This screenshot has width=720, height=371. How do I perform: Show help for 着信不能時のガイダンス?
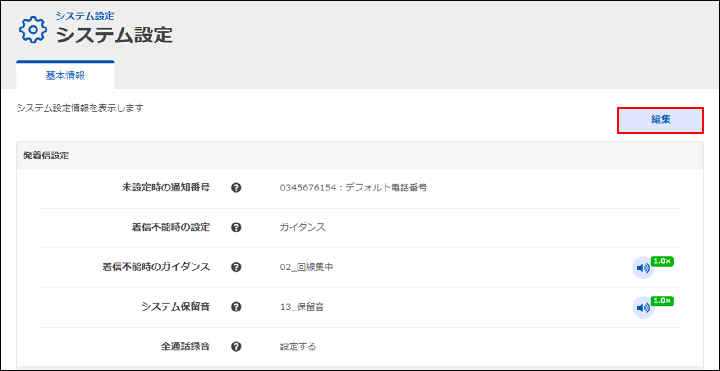tap(236, 267)
